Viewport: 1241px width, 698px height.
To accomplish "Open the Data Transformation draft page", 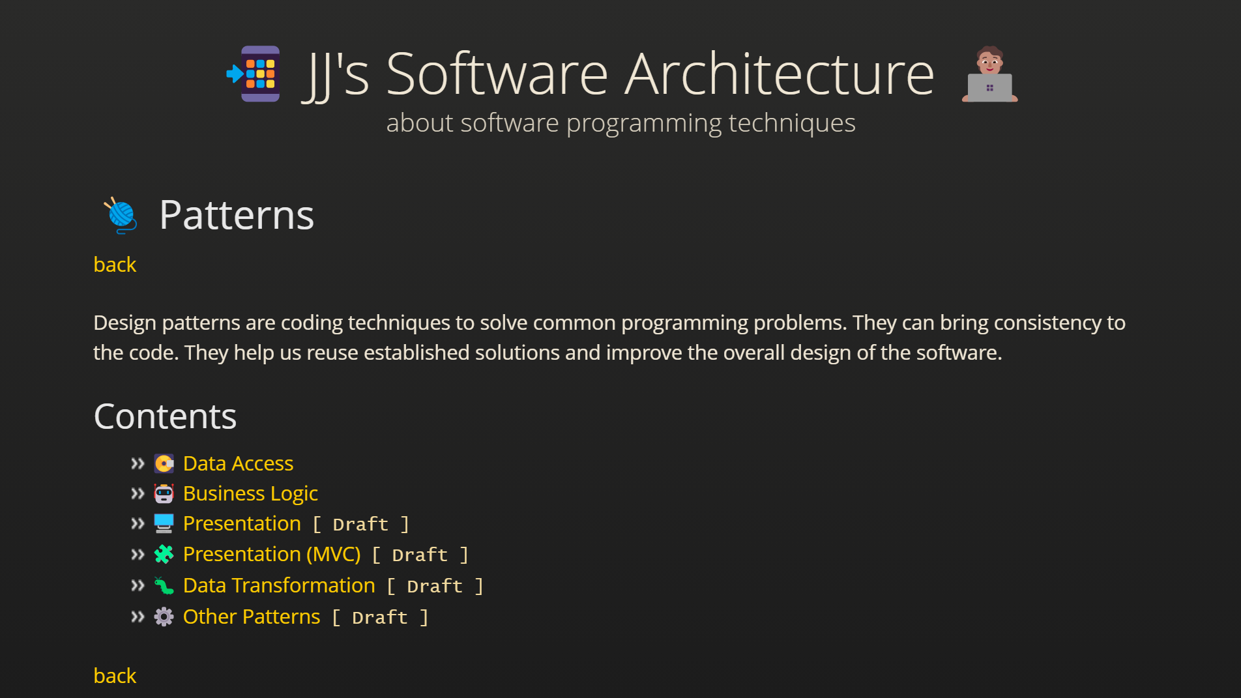I will coord(279,585).
